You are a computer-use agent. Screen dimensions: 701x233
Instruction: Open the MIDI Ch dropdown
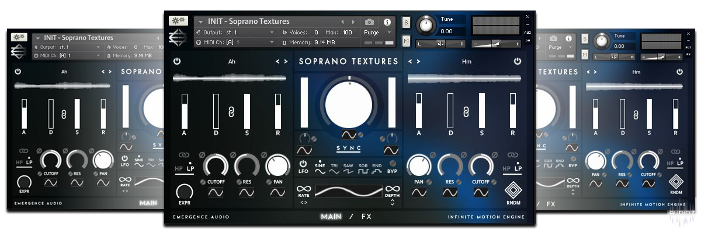click(x=235, y=42)
